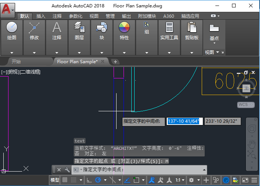Open the 特性 (Properties) color wheel icon

point(124,27)
